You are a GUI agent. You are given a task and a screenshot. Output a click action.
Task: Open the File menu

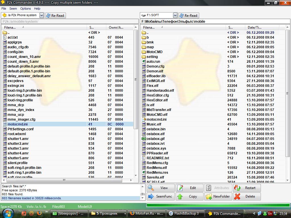coord(4,9)
